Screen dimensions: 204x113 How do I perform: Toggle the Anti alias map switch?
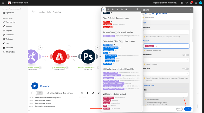187,69
